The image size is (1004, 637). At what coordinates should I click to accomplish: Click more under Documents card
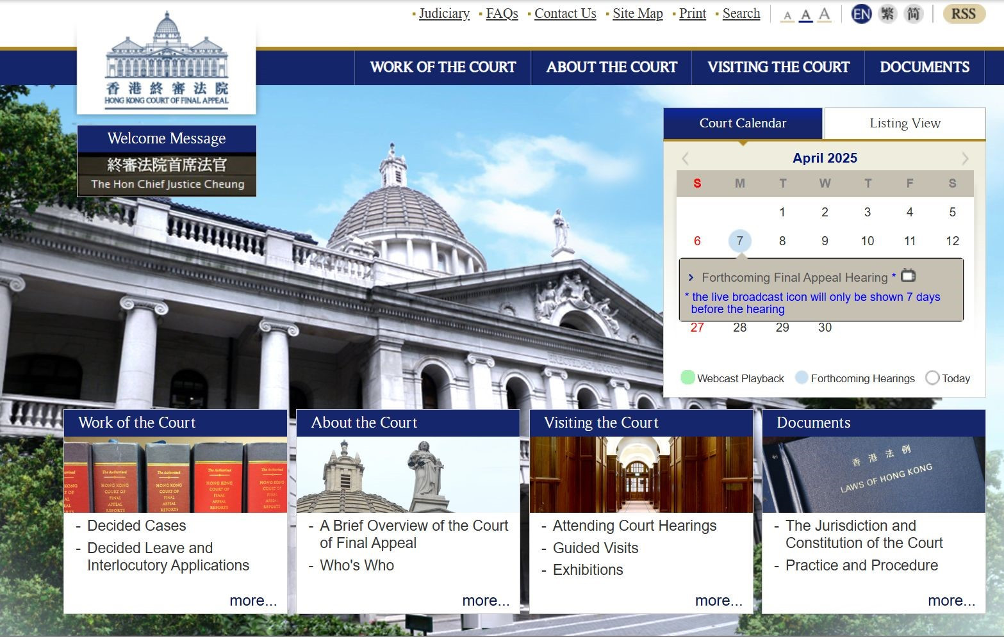click(951, 601)
